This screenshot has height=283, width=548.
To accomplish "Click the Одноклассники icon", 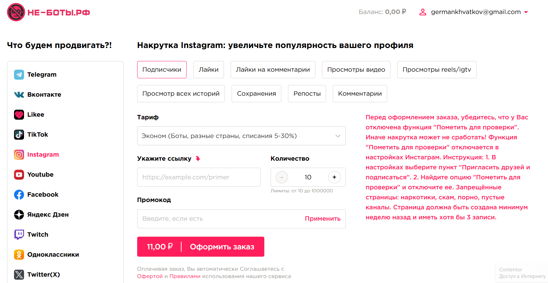I will (19, 255).
